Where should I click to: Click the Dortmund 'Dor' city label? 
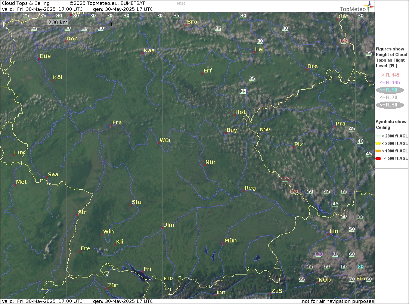tap(71, 38)
